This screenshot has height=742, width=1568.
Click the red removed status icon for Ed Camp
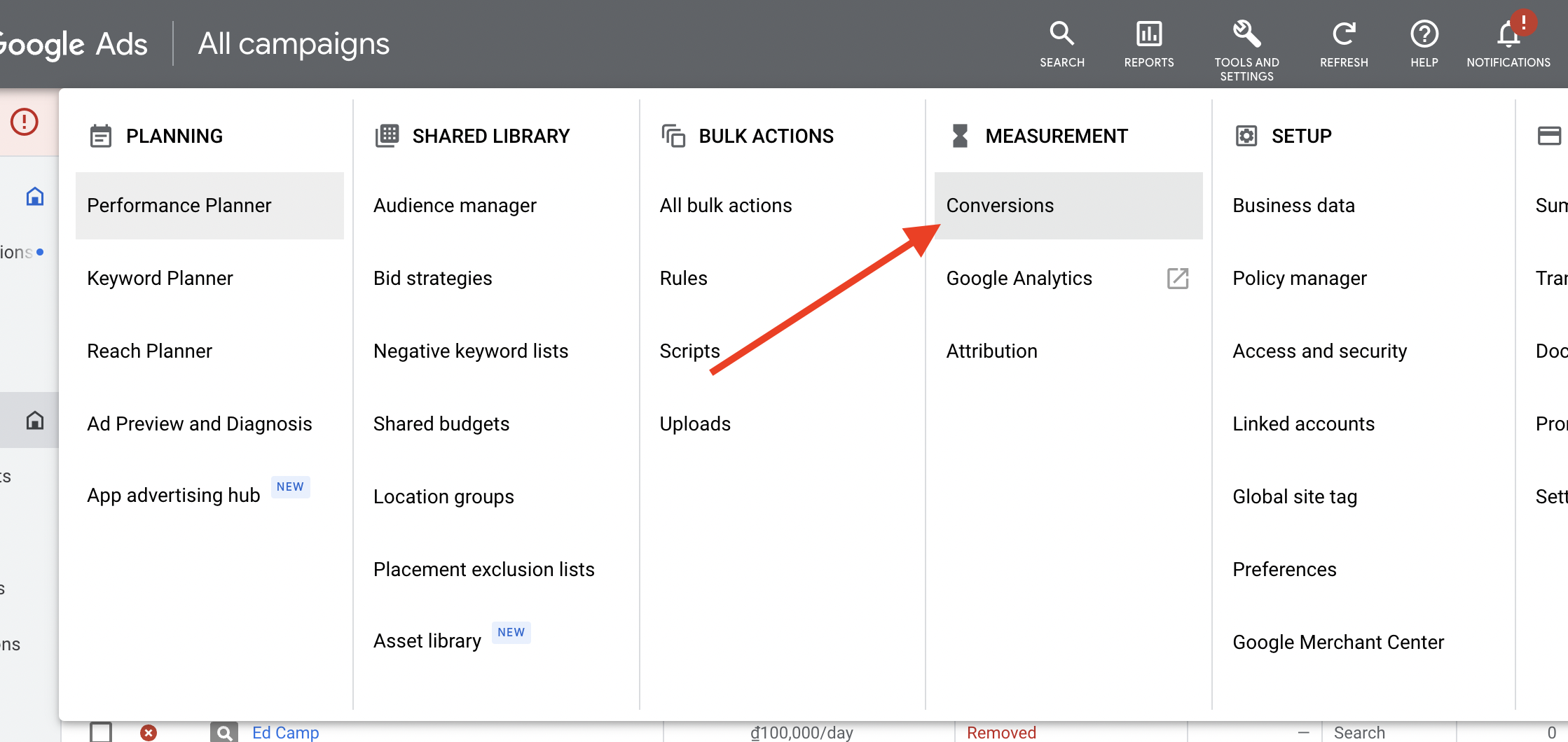149,732
